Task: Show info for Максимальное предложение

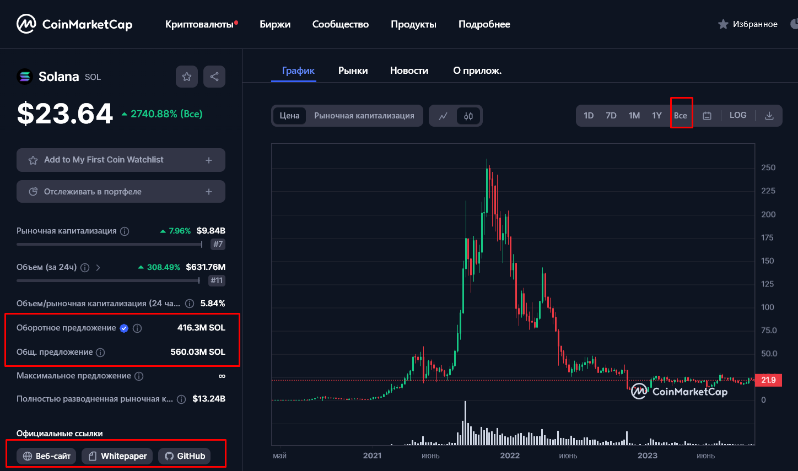Action: 139,376
